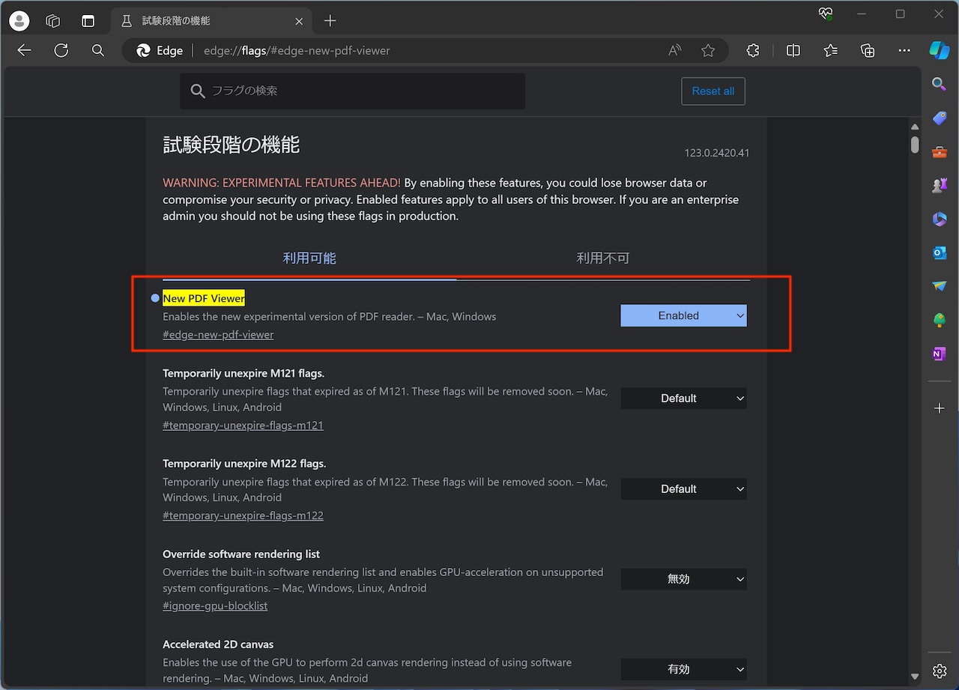Open sidebar Shopping tag icon
Image resolution: width=959 pixels, height=690 pixels.
pos(940,118)
